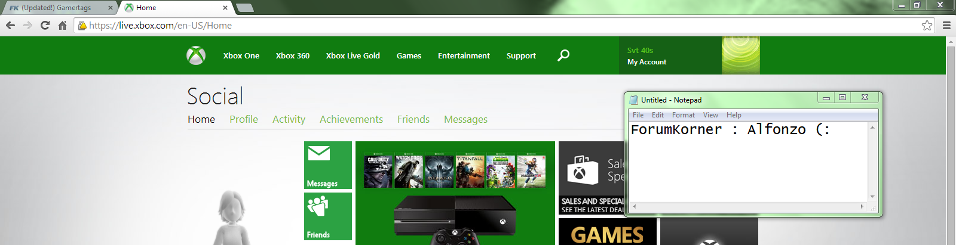Open Notepad View menu
This screenshot has width=956, height=245.
tap(710, 115)
